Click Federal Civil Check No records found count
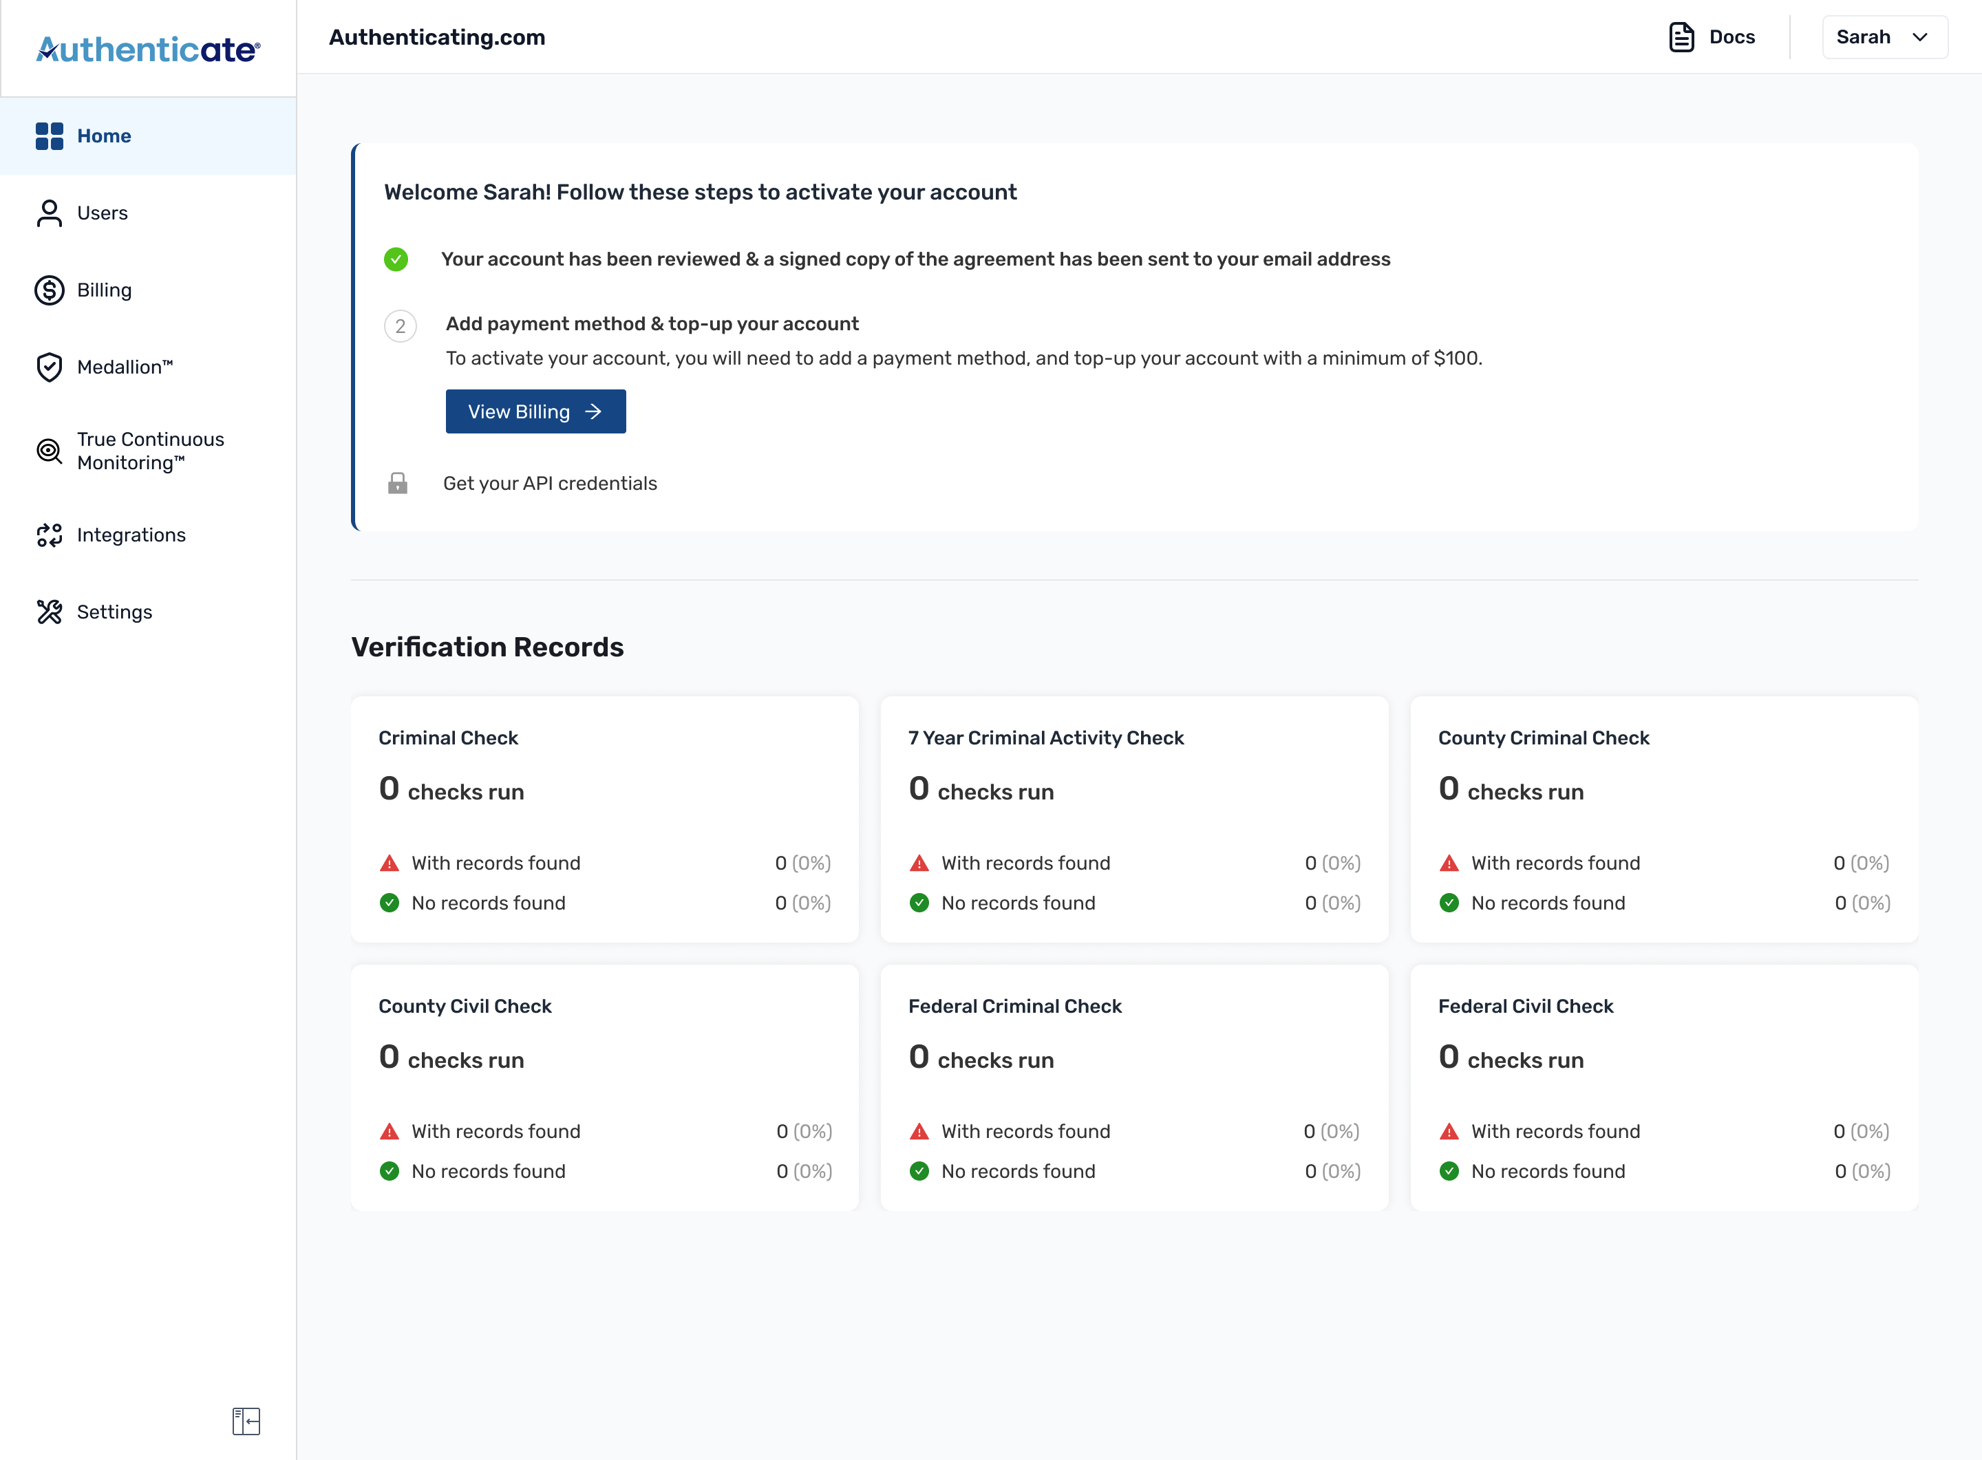1982x1460 pixels. 1863,1171
